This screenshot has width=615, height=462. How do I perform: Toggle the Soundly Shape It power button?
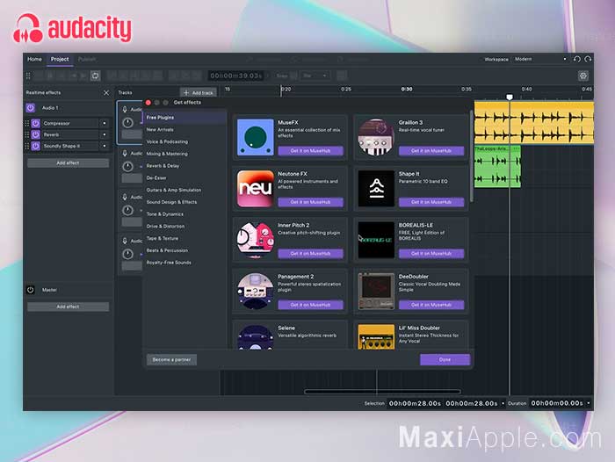[36, 146]
